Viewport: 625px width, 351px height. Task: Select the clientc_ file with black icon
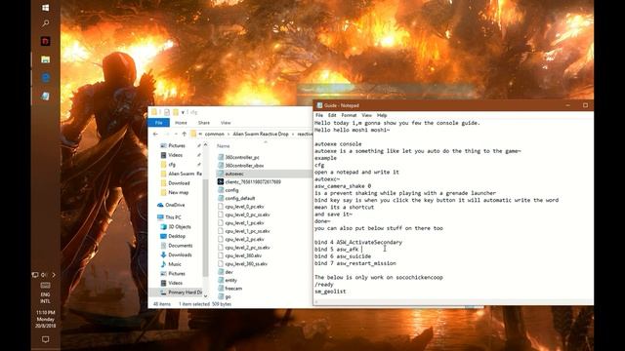tap(253, 181)
